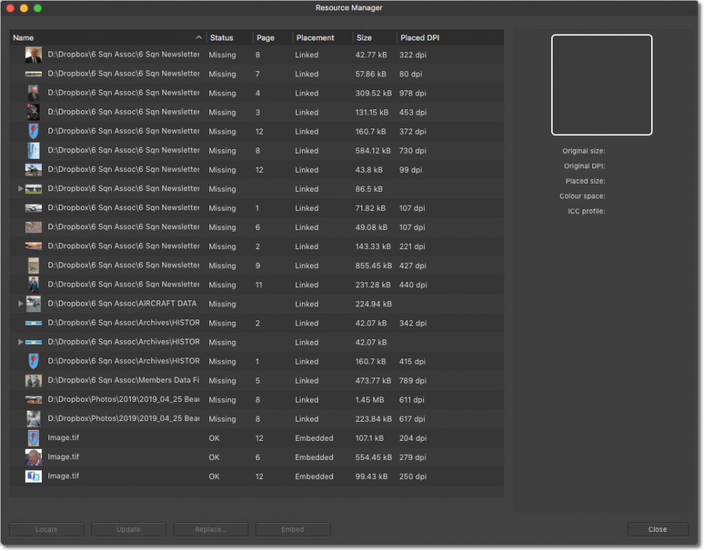704x551 pixels.
Task: Select the Image.tif name with 250 dpi
Action: tap(63, 475)
